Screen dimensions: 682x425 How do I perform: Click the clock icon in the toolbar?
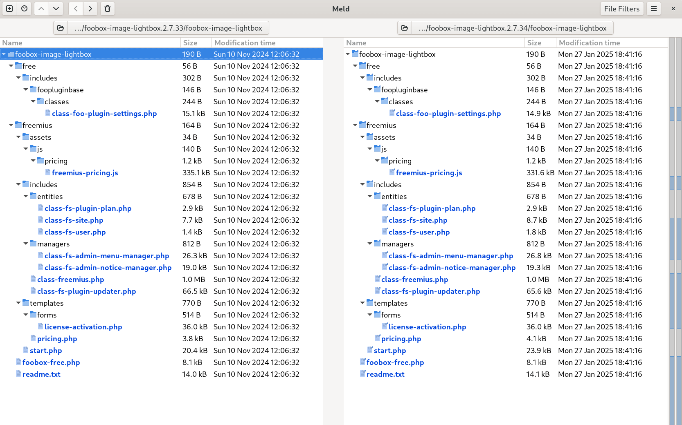[25, 9]
